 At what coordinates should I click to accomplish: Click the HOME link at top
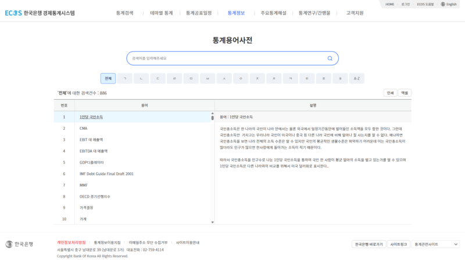click(x=389, y=4)
